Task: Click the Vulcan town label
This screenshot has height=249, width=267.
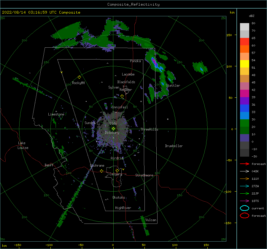Action: 151,220
